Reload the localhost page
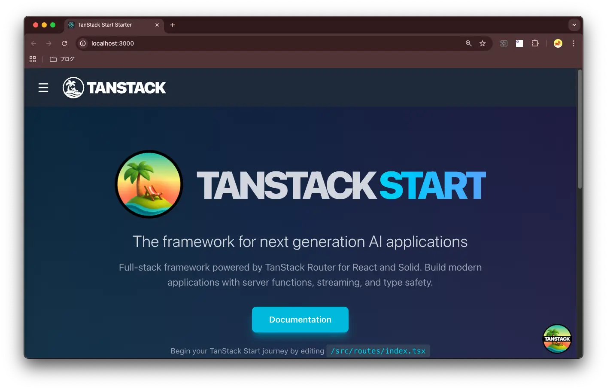The width and height of the screenshot is (607, 390). coord(64,43)
